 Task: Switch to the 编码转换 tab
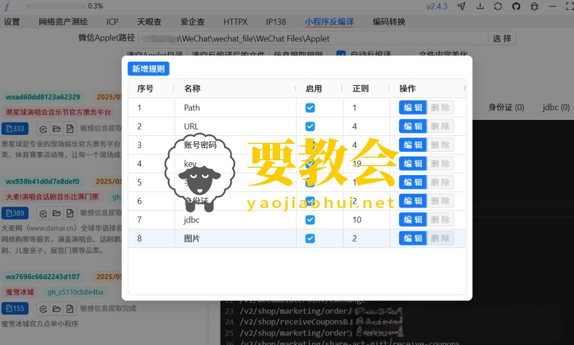pos(389,22)
